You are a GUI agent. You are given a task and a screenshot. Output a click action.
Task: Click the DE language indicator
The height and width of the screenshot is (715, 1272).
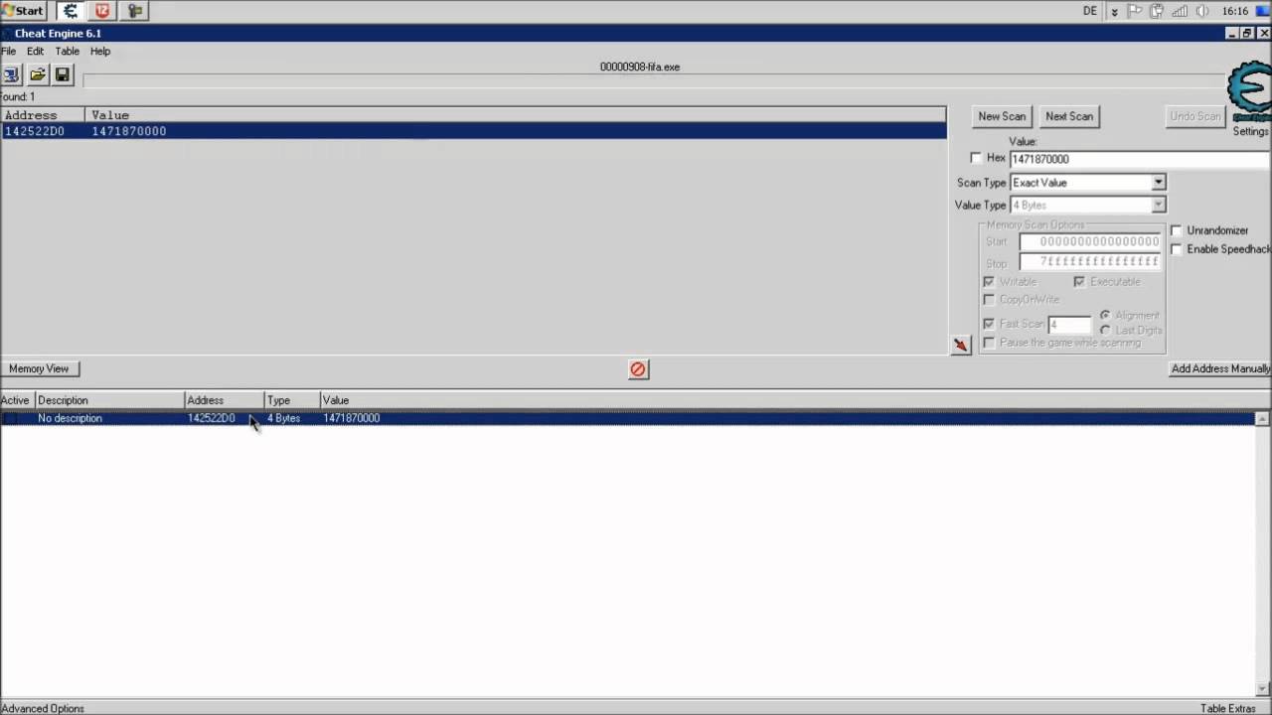coord(1090,11)
